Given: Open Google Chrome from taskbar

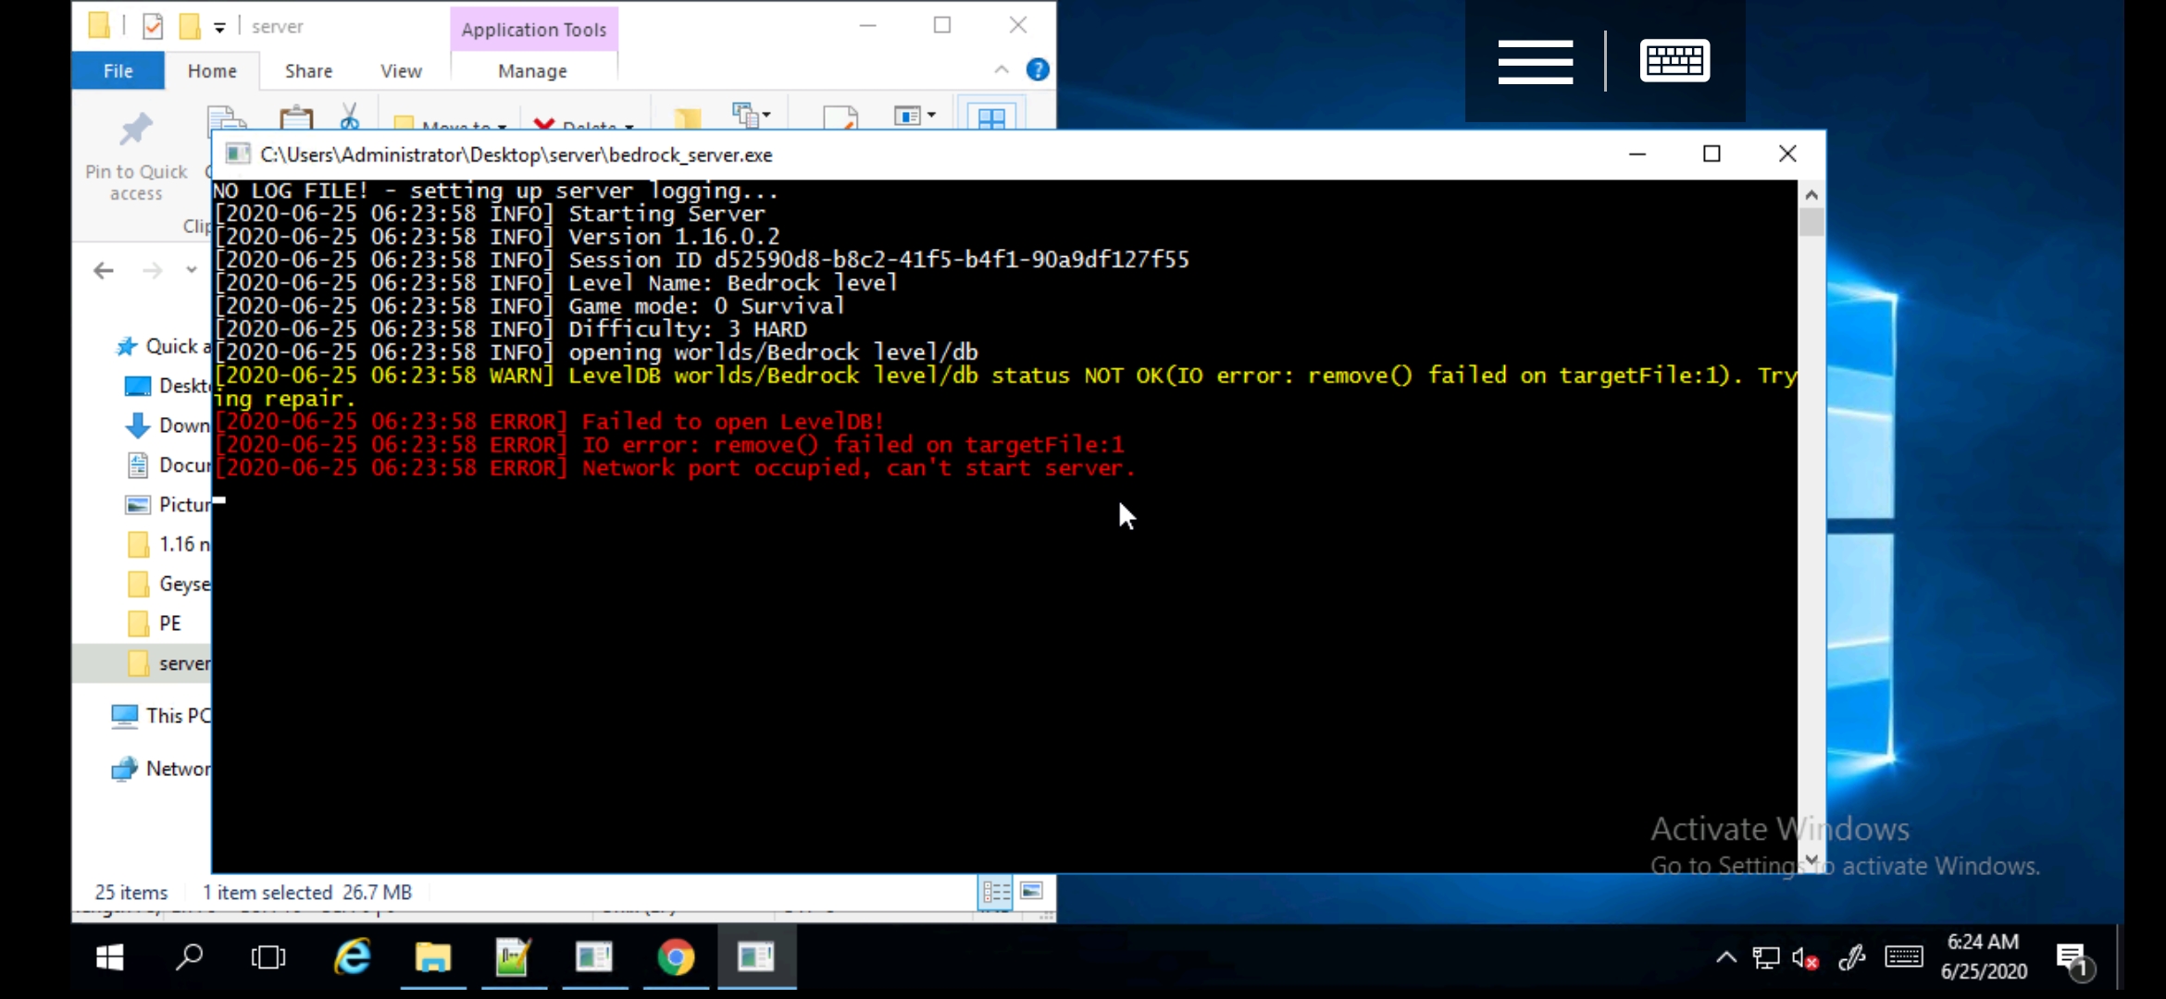Looking at the screenshot, I should point(676,957).
